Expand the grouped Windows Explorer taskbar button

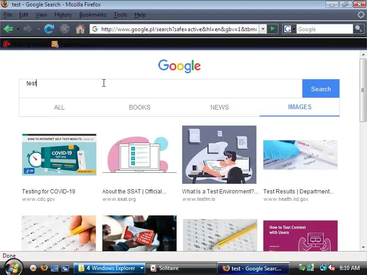point(110,268)
